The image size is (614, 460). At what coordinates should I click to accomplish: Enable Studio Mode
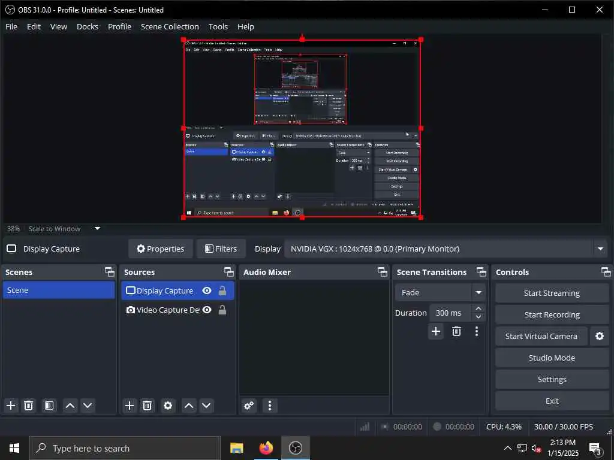[x=552, y=358]
